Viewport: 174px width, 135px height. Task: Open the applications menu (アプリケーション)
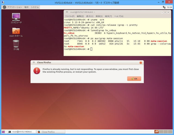(x=14, y=7)
